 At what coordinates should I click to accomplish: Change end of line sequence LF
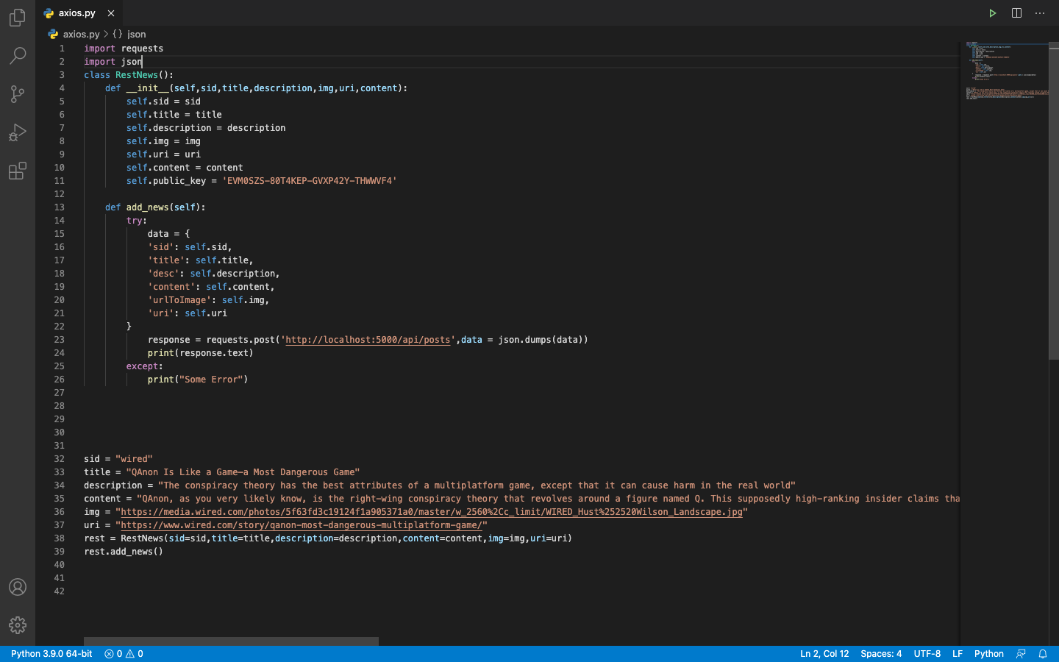pyautogui.click(x=958, y=654)
